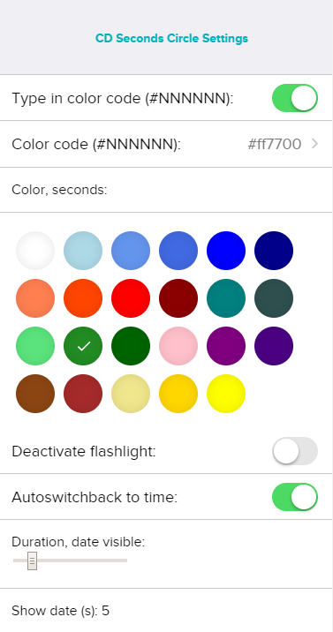The width and height of the screenshot is (333, 632).
Task: Click the #ff7700 color code value
Action: (275, 144)
